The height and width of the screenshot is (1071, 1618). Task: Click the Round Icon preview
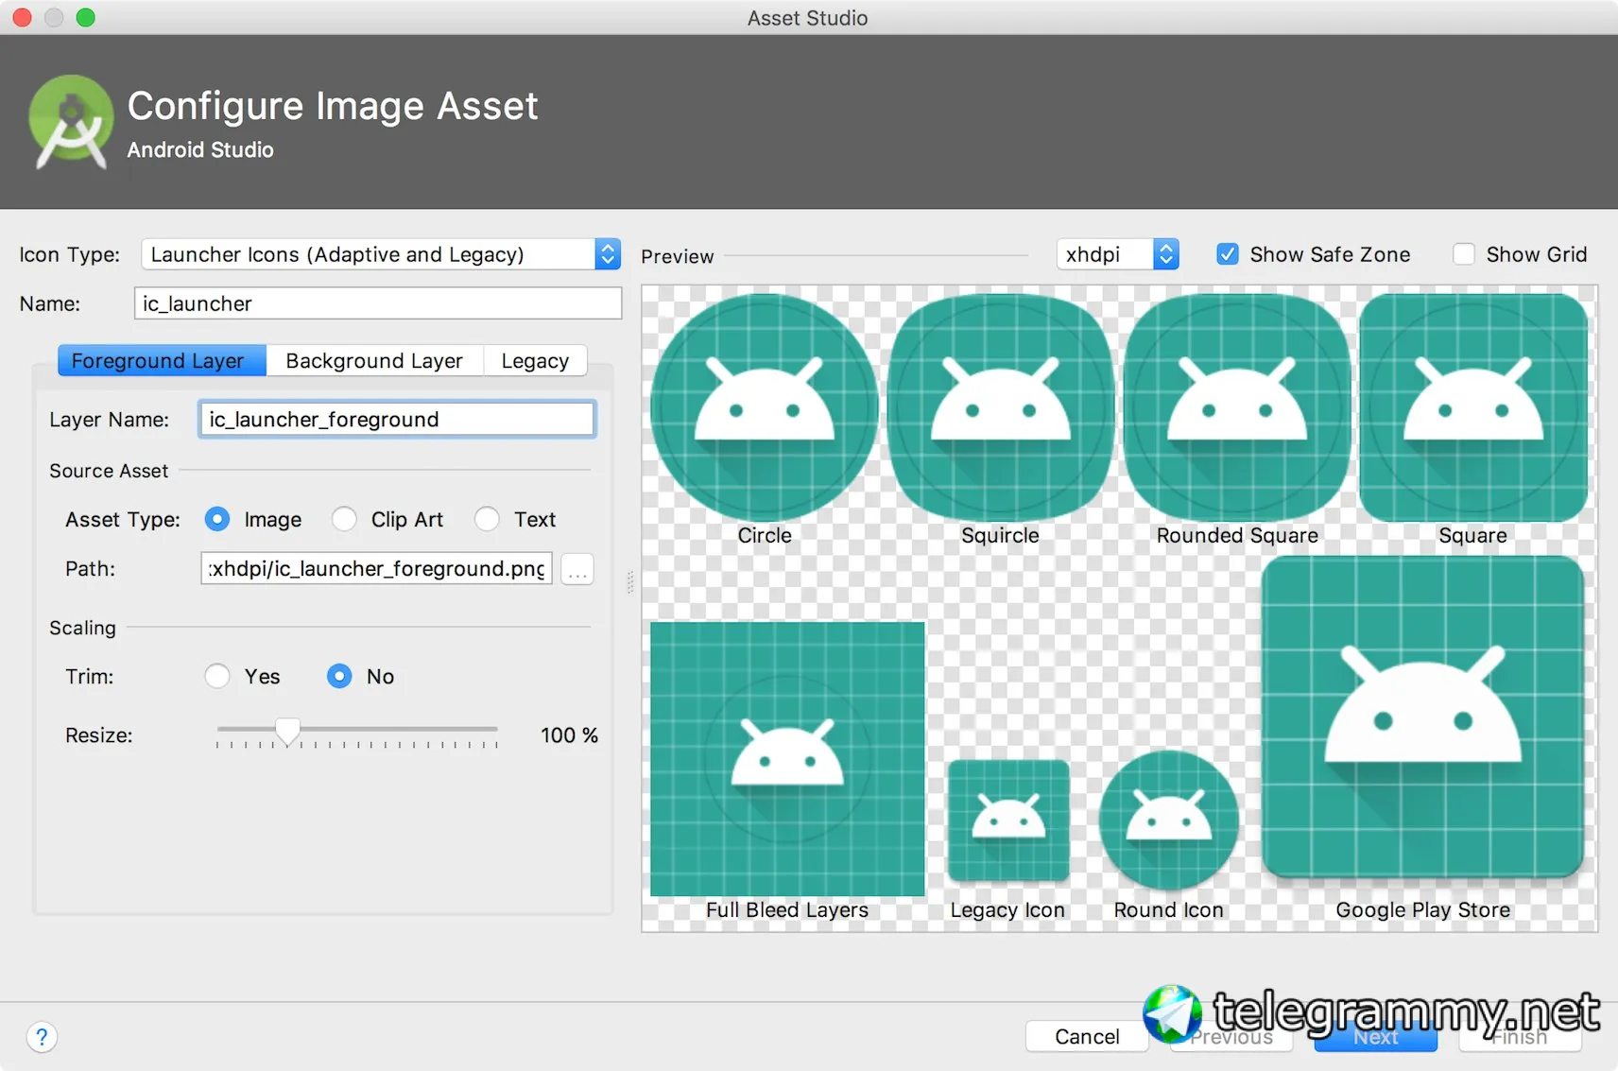1169,819
